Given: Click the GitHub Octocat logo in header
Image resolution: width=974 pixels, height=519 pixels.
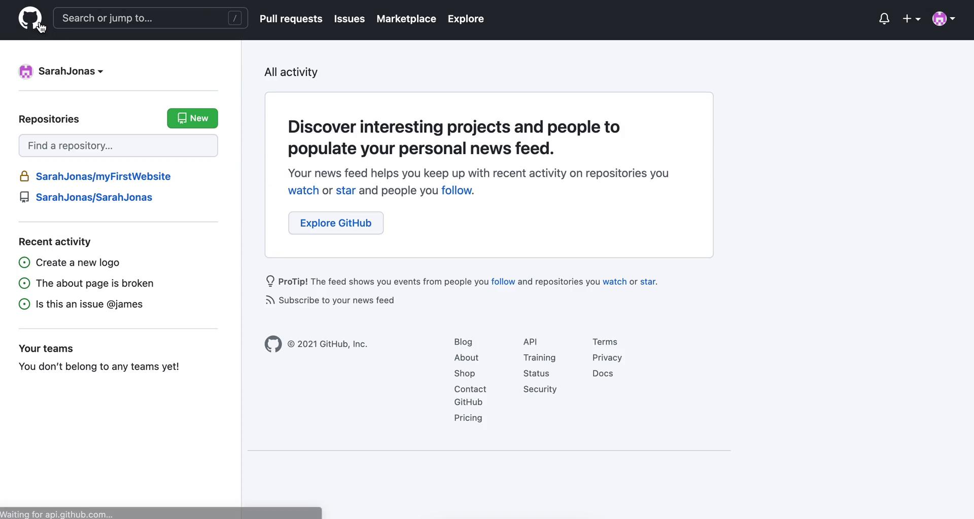Looking at the screenshot, I should tap(30, 18).
